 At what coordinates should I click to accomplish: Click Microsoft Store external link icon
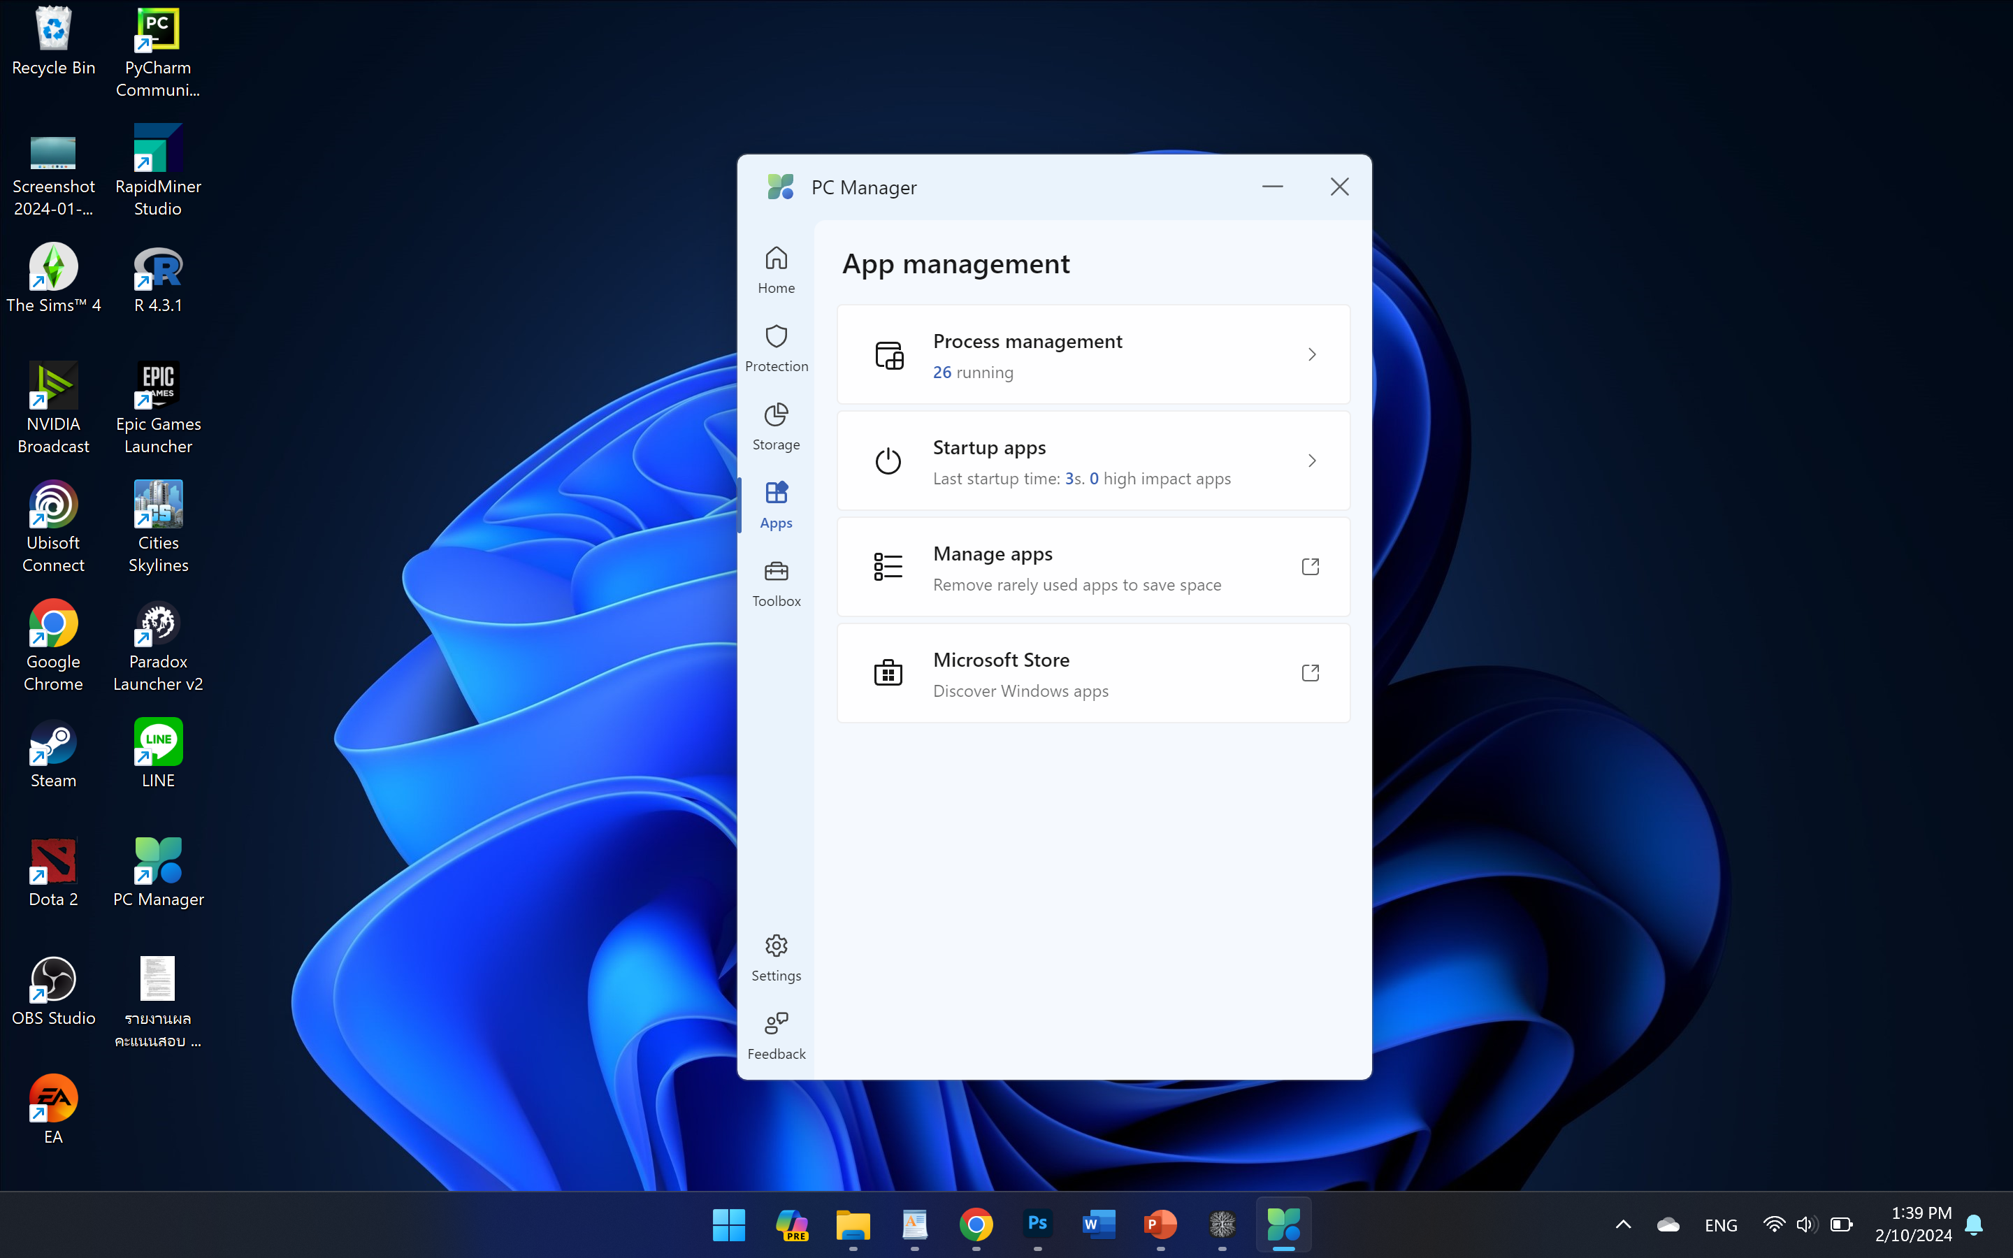pyautogui.click(x=1310, y=673)
